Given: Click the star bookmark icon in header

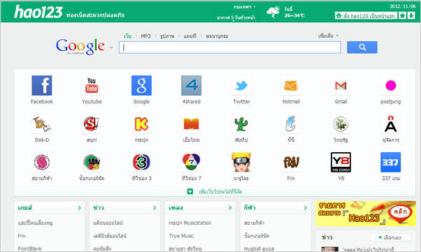Looking at the screenshot, I should tap(402, 15).
